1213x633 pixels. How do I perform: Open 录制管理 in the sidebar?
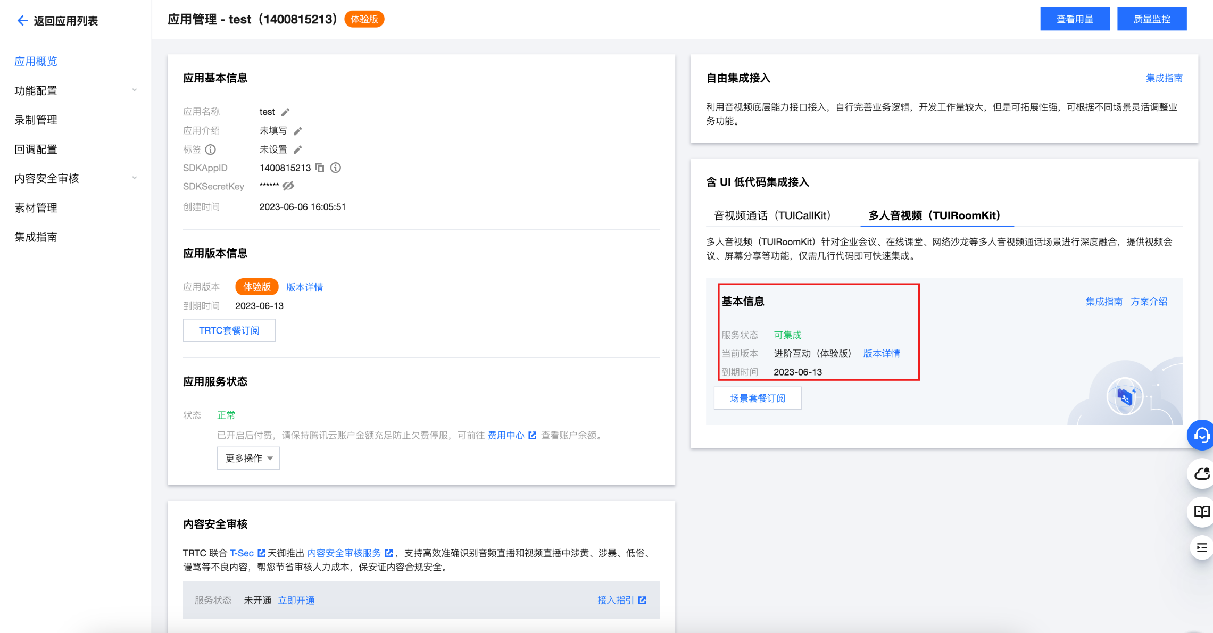pos(36,120)
